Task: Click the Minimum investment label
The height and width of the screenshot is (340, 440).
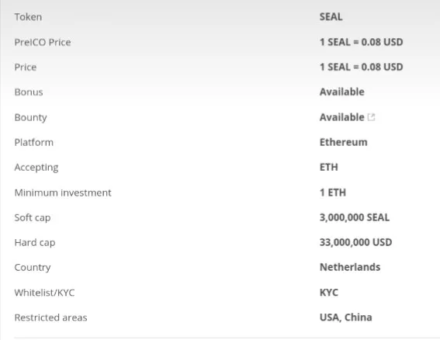Action: 63,193
